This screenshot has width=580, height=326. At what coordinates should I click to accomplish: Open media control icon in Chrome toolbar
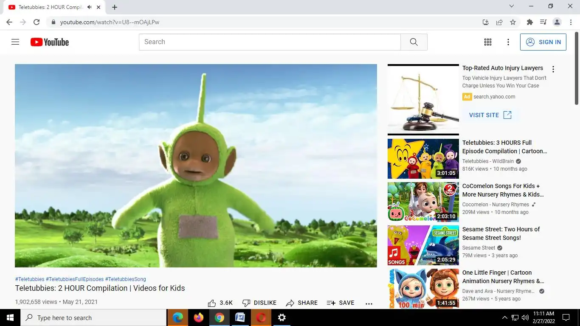(x=543, y=22)
